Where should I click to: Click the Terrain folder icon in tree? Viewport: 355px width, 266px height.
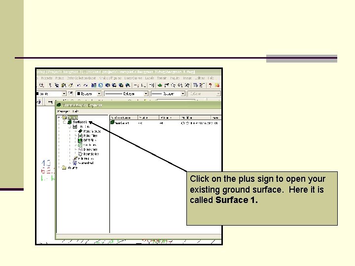click(x=64, y=117)
